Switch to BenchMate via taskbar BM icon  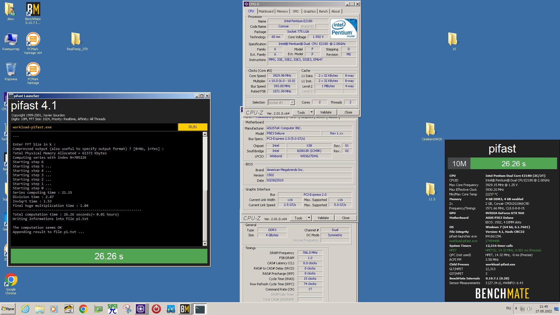tap(185, 309)
